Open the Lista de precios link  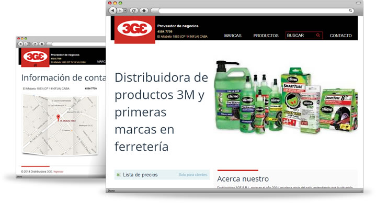click(x=140, y=175)
